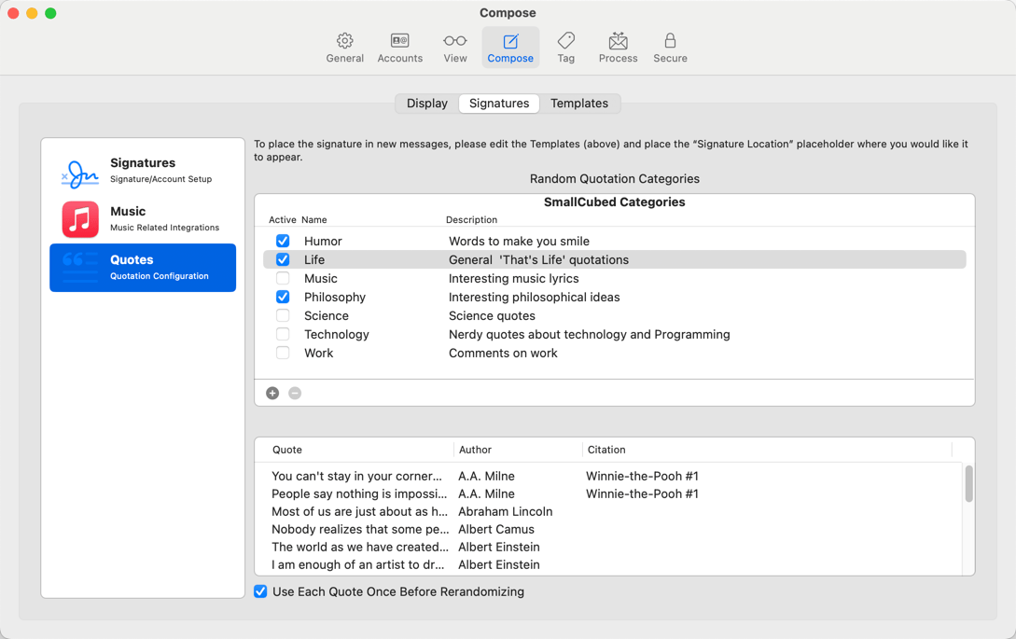Click the Science category name
The height and width of the screenshot is (639, 1016).
pos(326,315)
